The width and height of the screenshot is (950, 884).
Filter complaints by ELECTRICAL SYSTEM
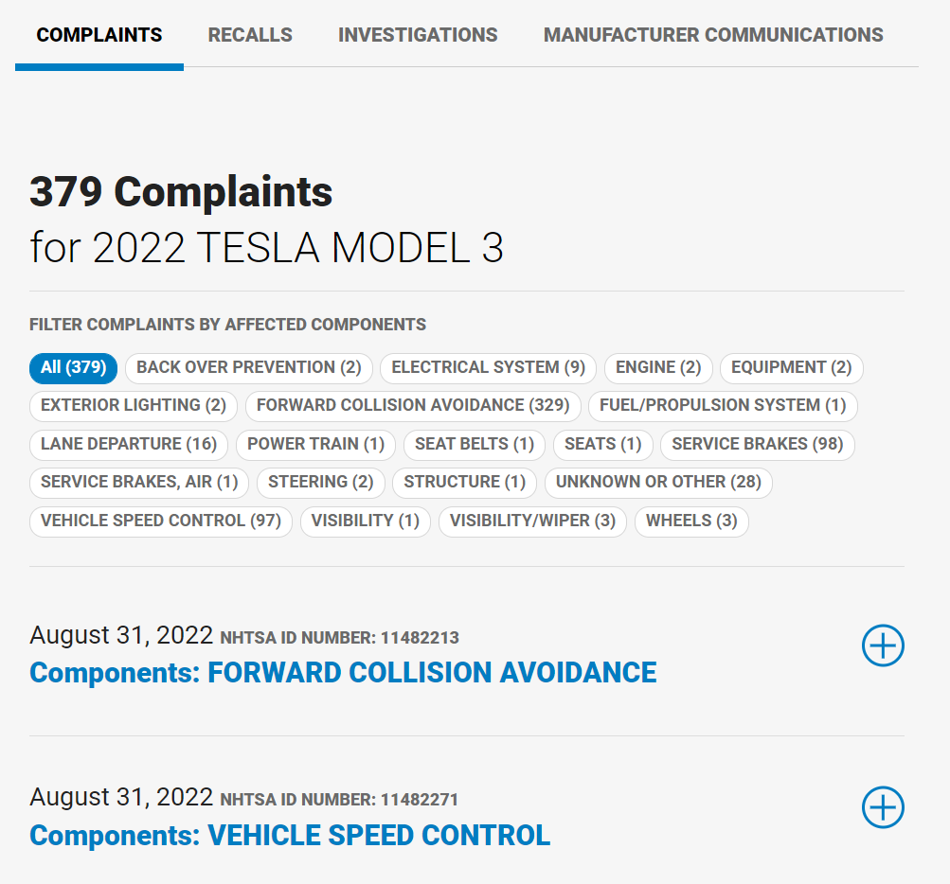coord(488,368)
